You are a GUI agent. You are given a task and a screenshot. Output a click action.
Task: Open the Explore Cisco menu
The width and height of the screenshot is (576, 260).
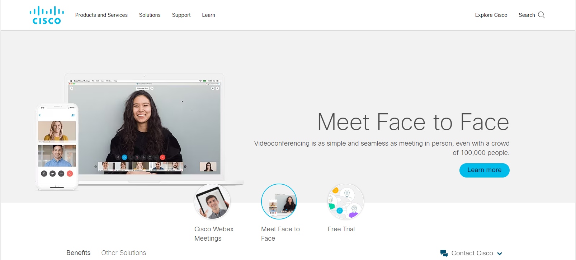491,15
